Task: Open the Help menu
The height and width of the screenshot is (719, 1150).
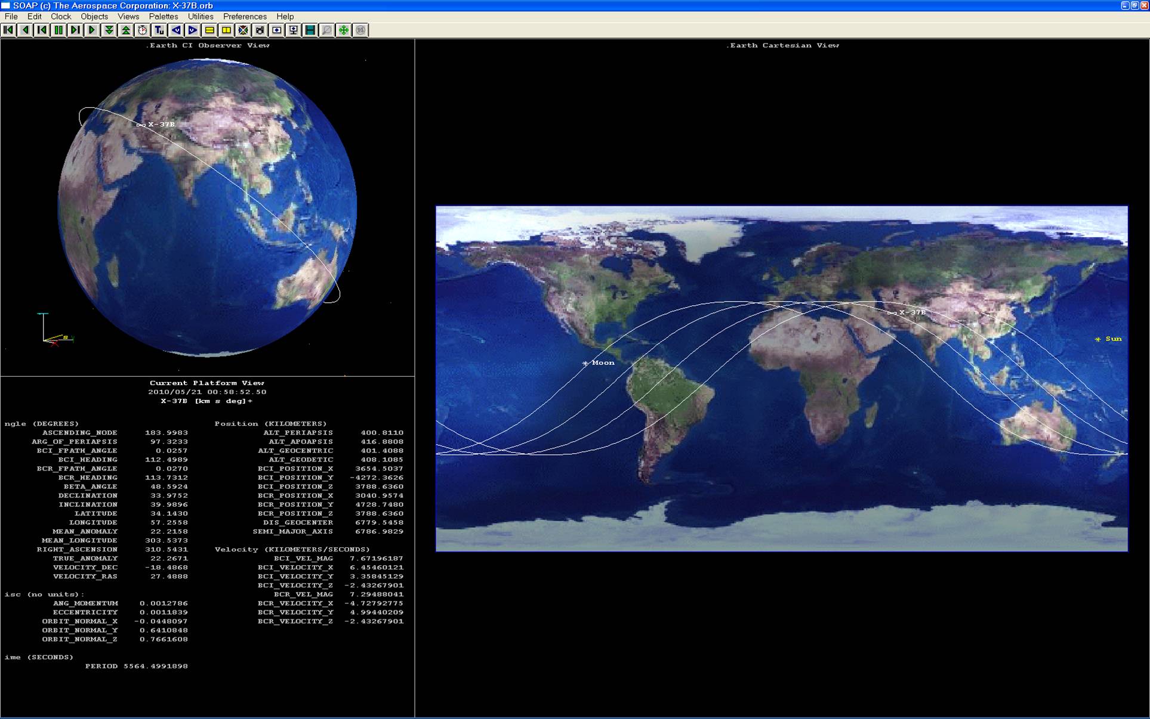Action: tap(285, 17)
